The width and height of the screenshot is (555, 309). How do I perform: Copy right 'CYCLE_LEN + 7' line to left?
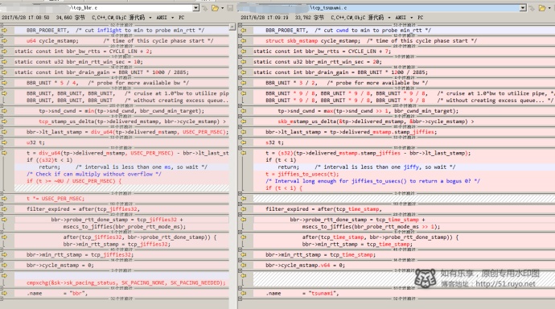tap(244, 51)
